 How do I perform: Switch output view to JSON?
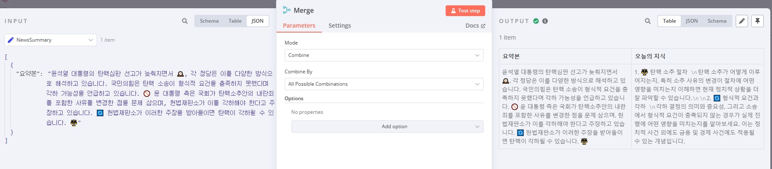(x=692, y=21)
